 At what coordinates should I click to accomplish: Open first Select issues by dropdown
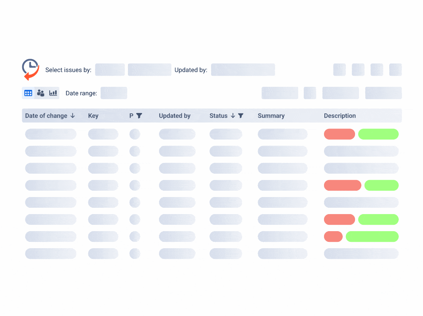point(110,70)
